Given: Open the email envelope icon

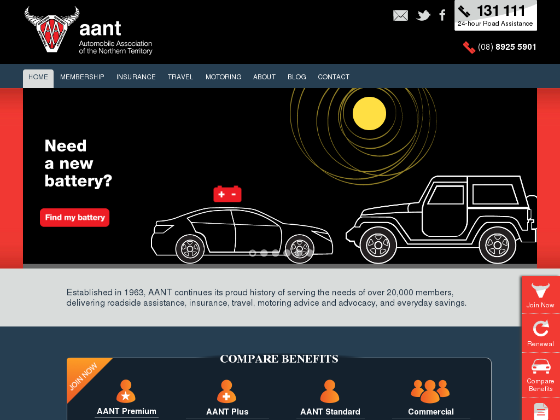Looking at the screenshot, I should (400, 15).
